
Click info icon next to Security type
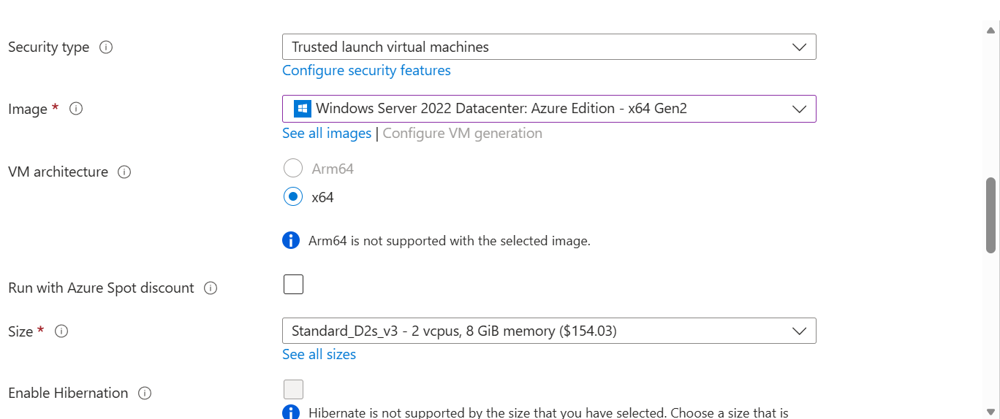pos(106,47)
